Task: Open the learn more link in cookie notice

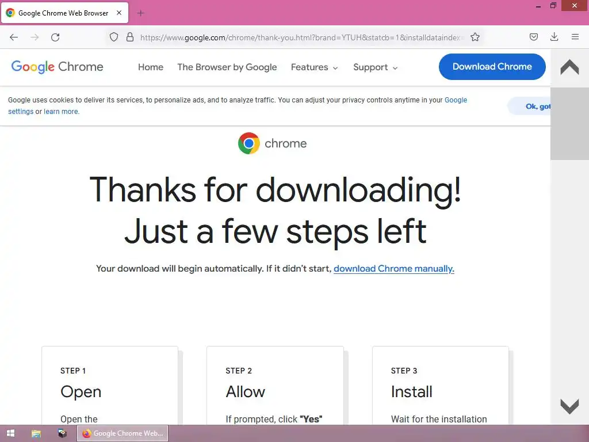Action: (x=61, y=112)
